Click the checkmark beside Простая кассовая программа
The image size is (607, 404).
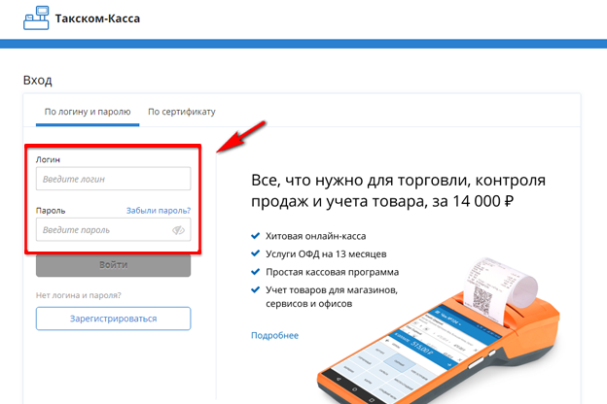tap(256, 272)
